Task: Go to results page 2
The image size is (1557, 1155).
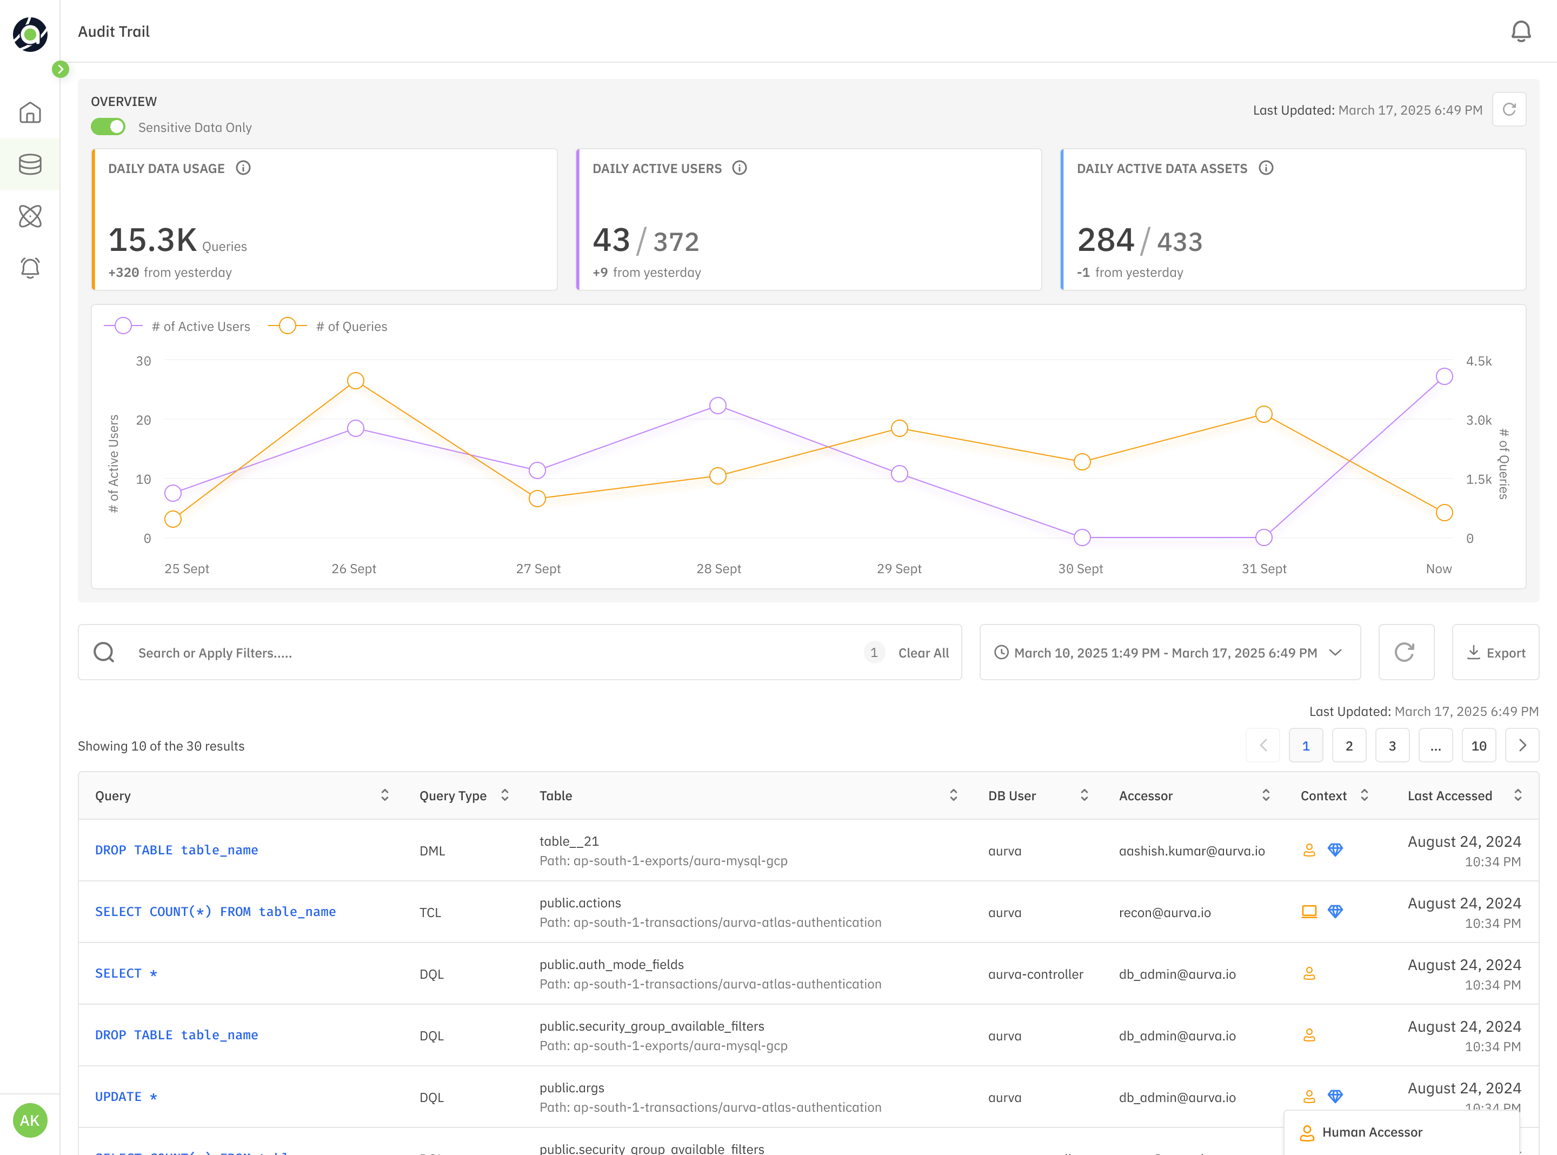Action: click(1349, 745)
